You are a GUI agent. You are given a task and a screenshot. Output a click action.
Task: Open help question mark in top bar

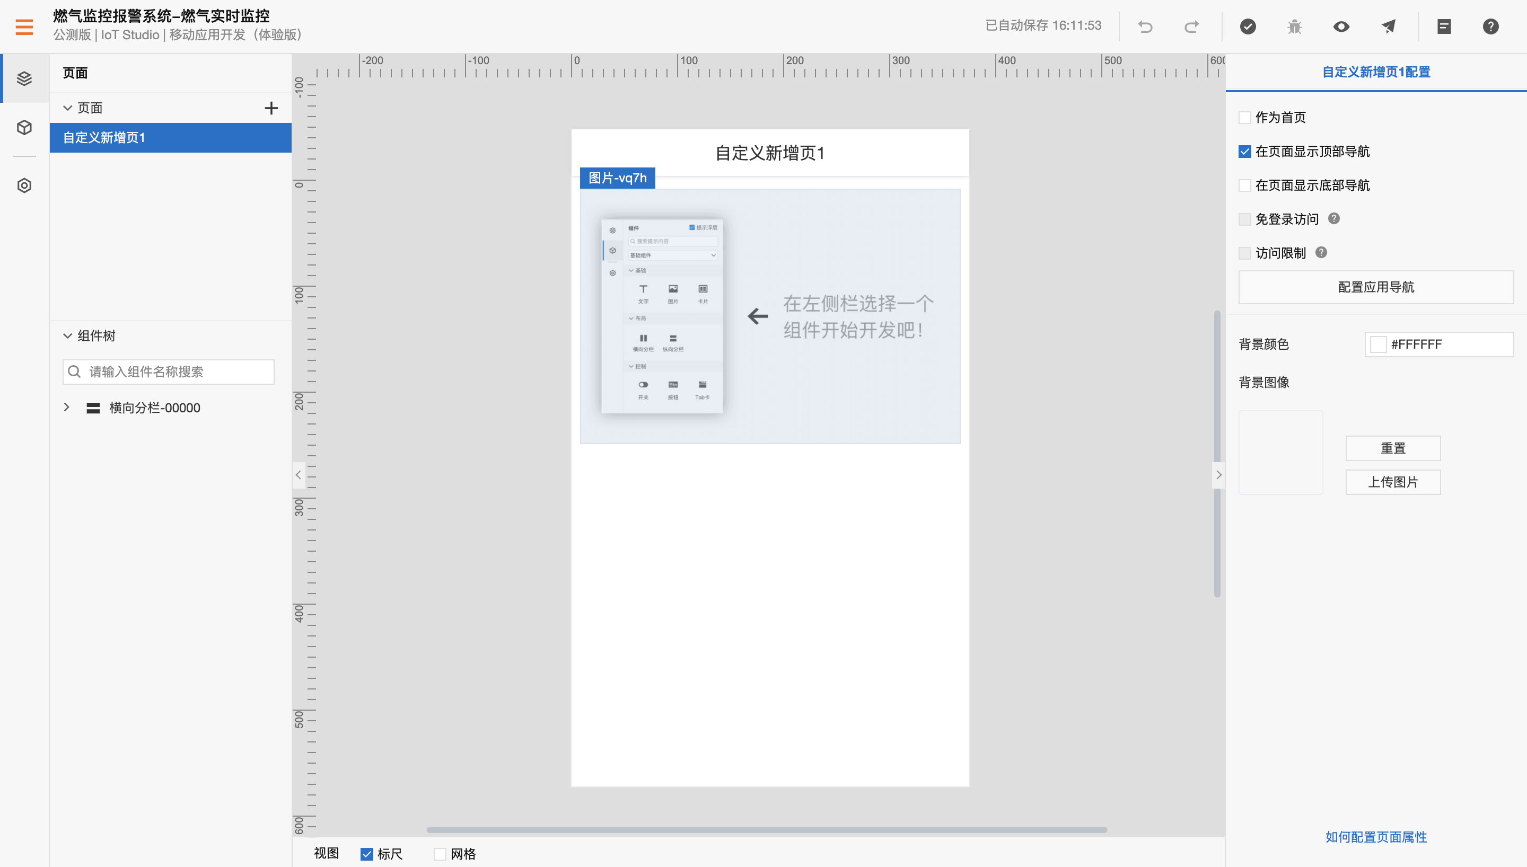click(1490, 26)
